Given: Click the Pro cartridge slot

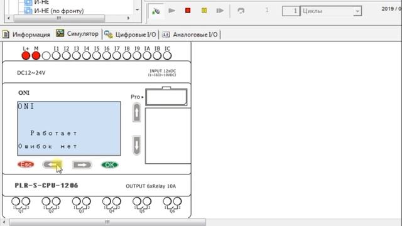Looking at the screenshot, I should tap(166, 97).
